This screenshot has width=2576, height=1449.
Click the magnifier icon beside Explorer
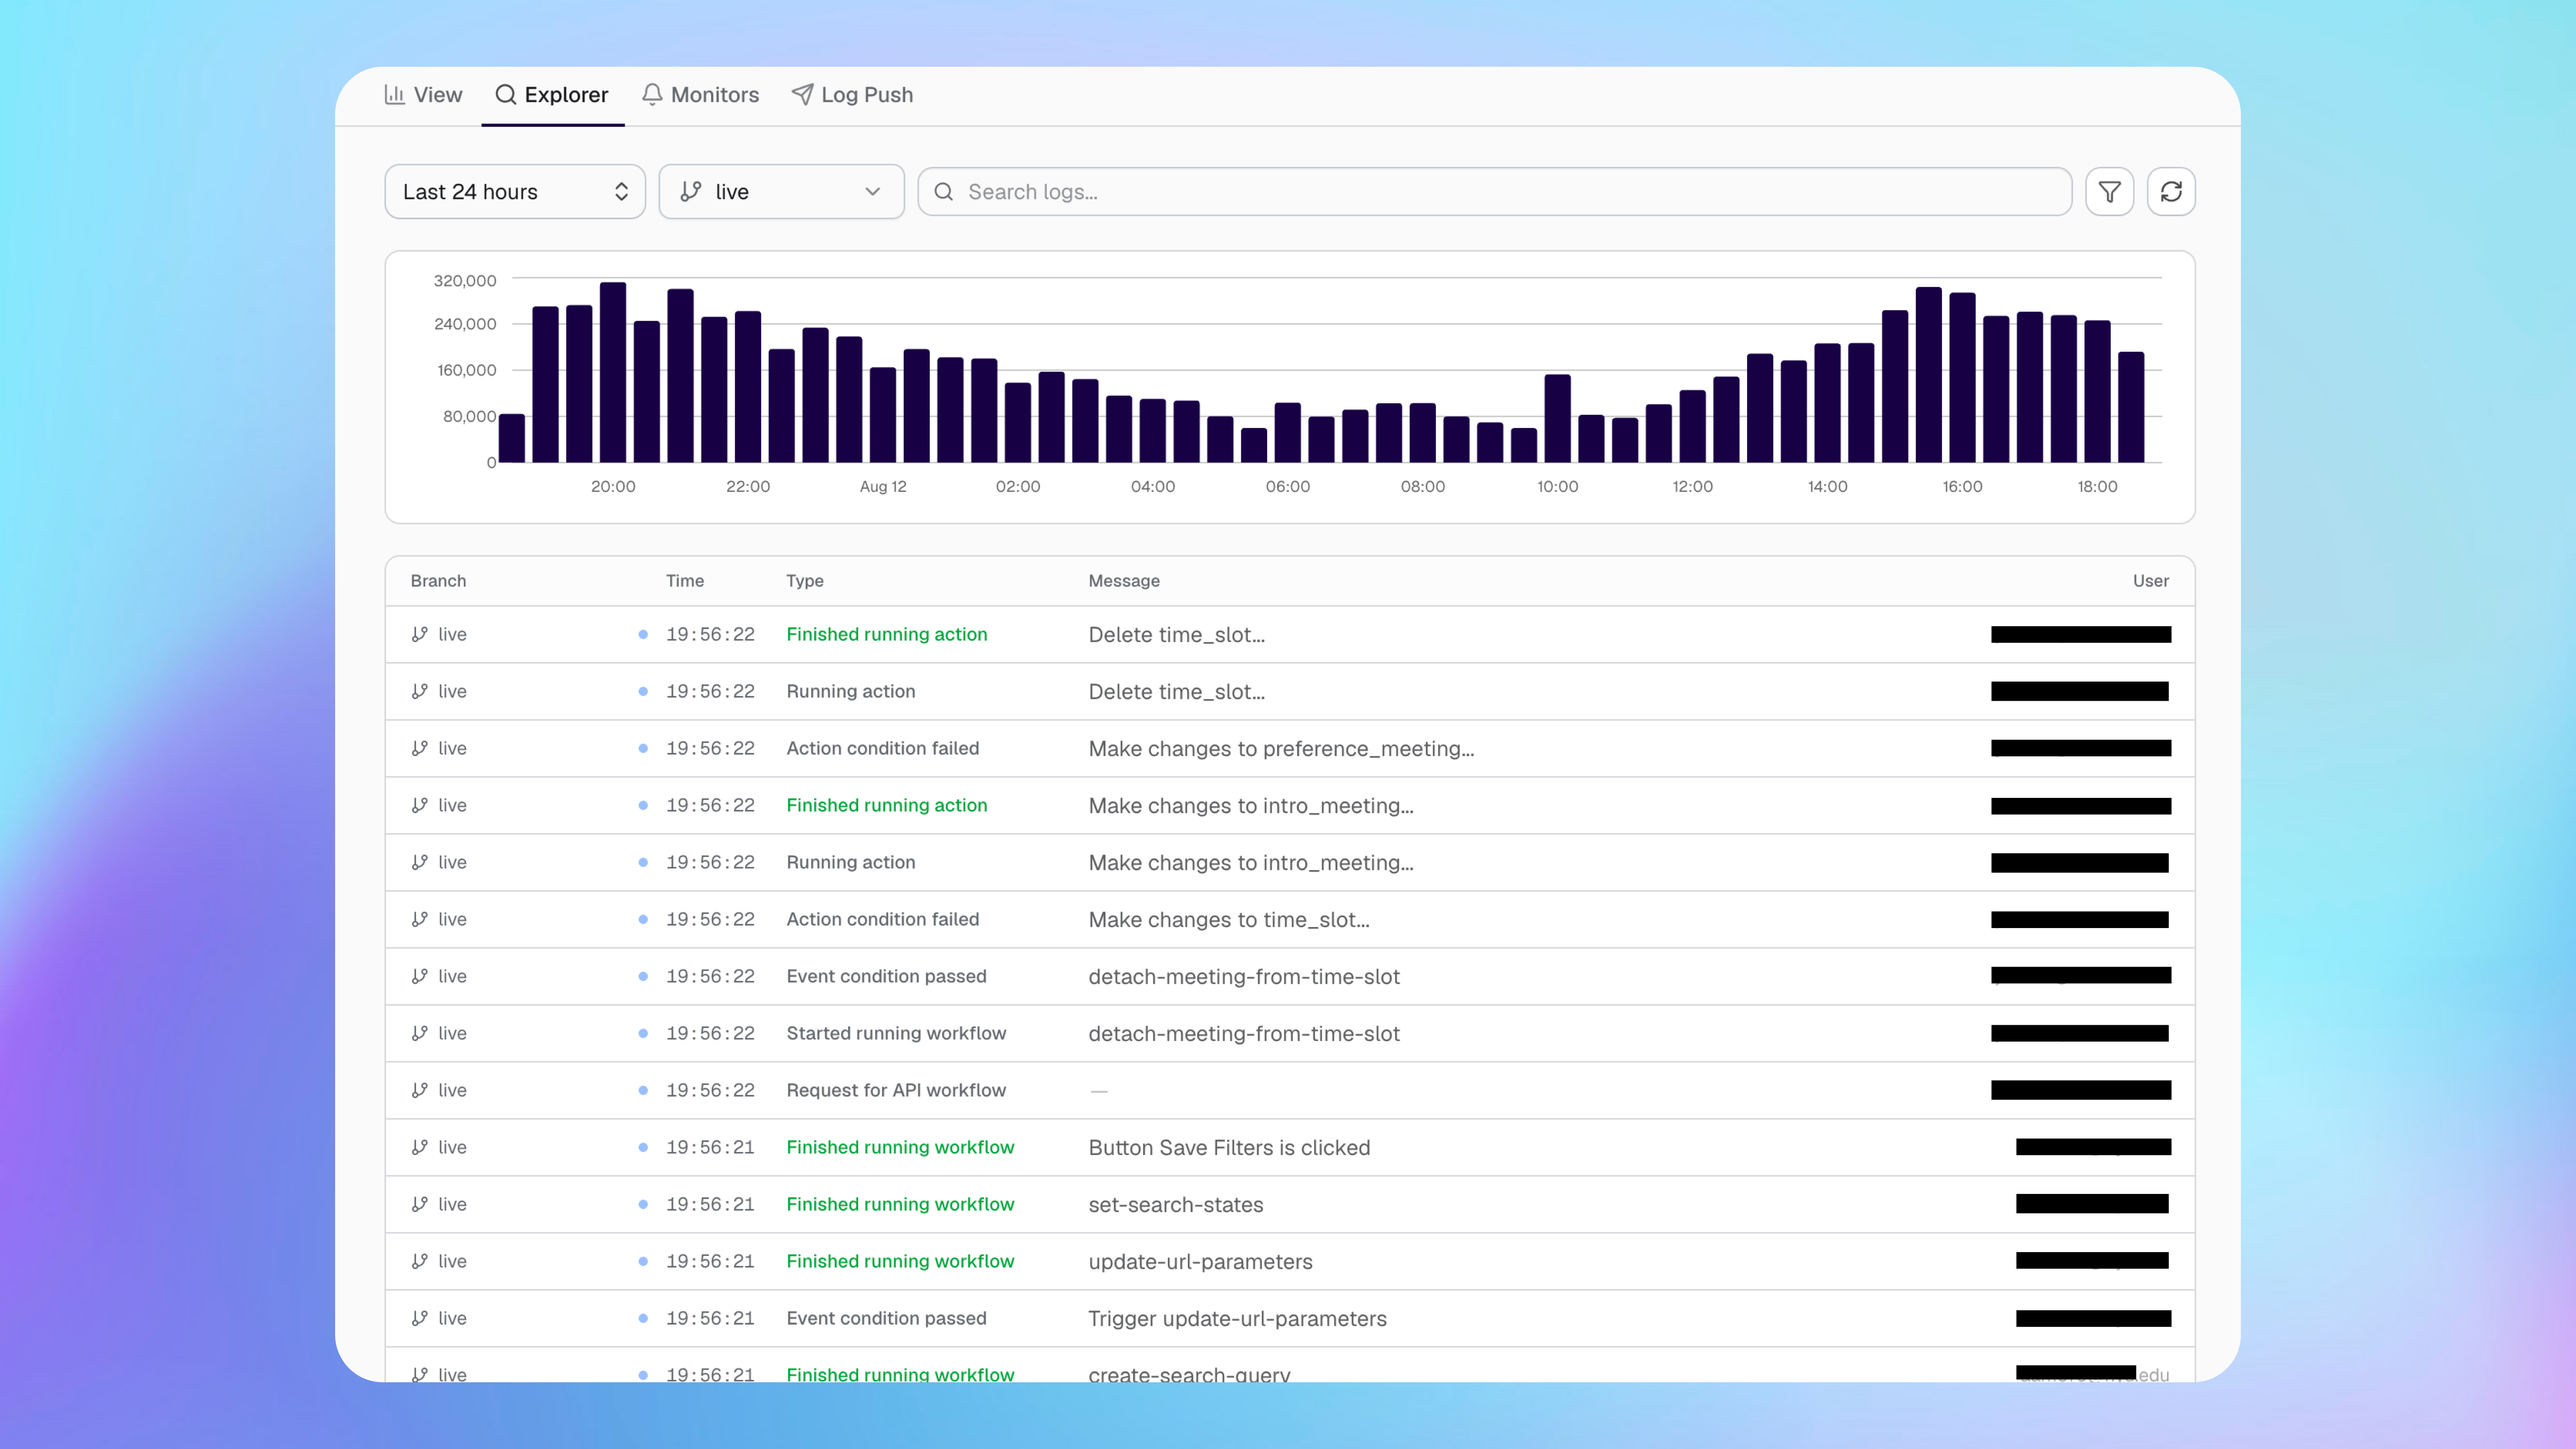[x=506, y=95]
